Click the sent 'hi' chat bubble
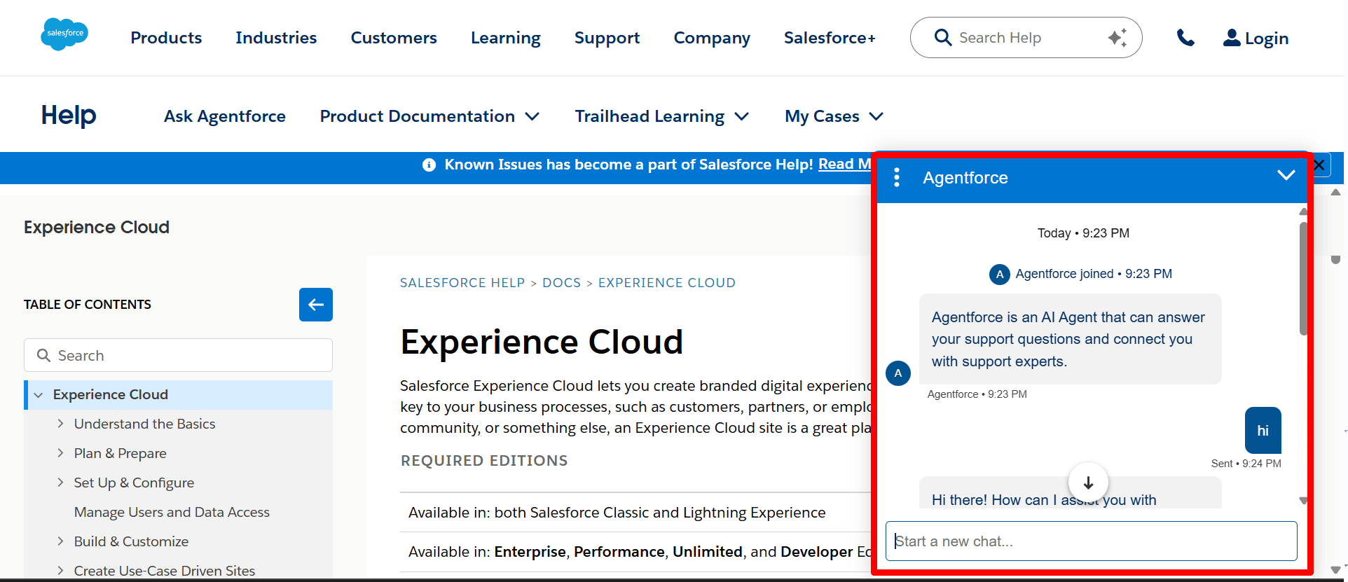 pos(1263,430)
